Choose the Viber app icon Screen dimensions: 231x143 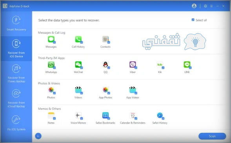133,64
